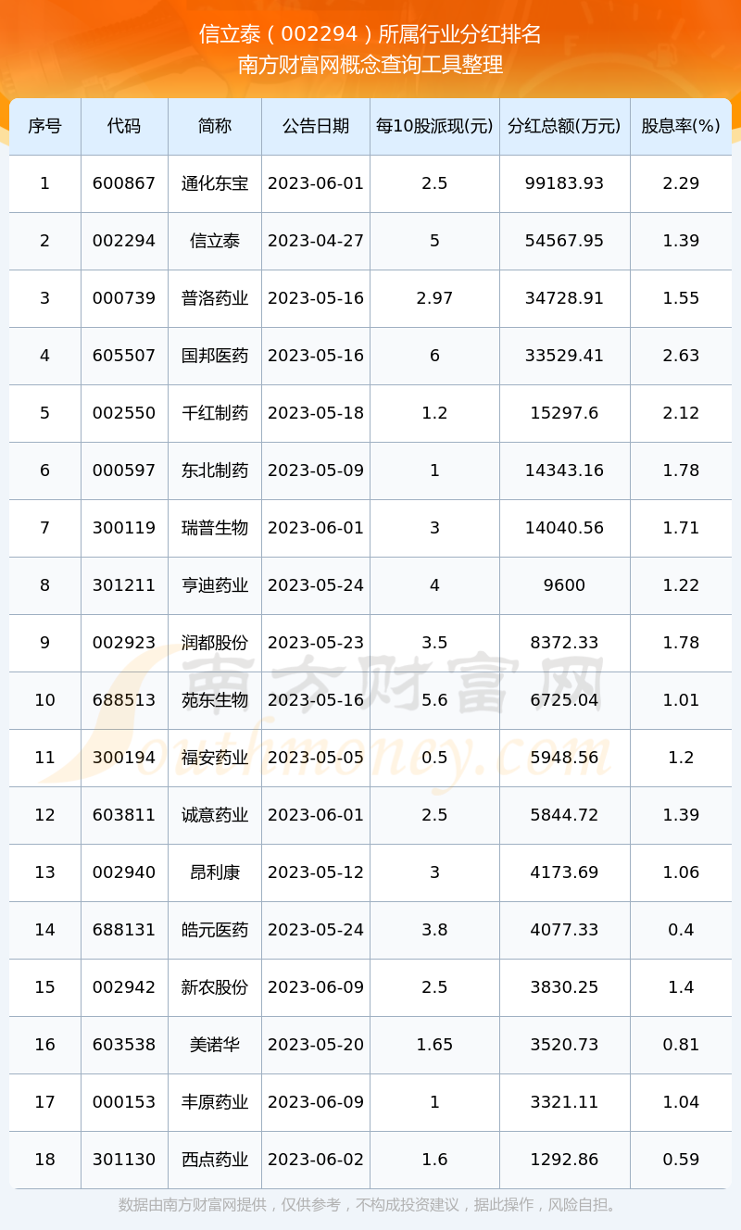Click the date 2023-05-20
Image resolution: width=741 pixels, height=1230 pixels.
(x=316, y=1045)
